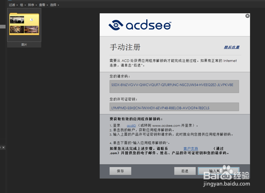Screen dimensions: 265x193
Task: Click the 输入解锁码 enter unlock code button
Action: pos(219,171)
